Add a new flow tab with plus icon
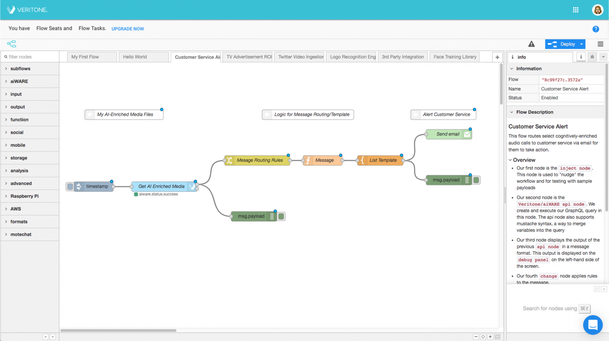Viewport: 609px width, 341px height. [497, 57]
